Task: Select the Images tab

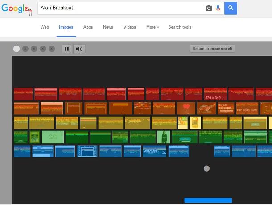Action: 66,27
